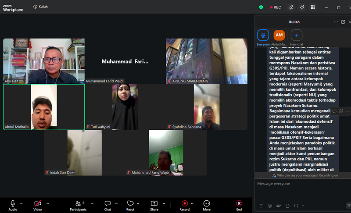Attach a file to the chat

click(x=288, y=206)
